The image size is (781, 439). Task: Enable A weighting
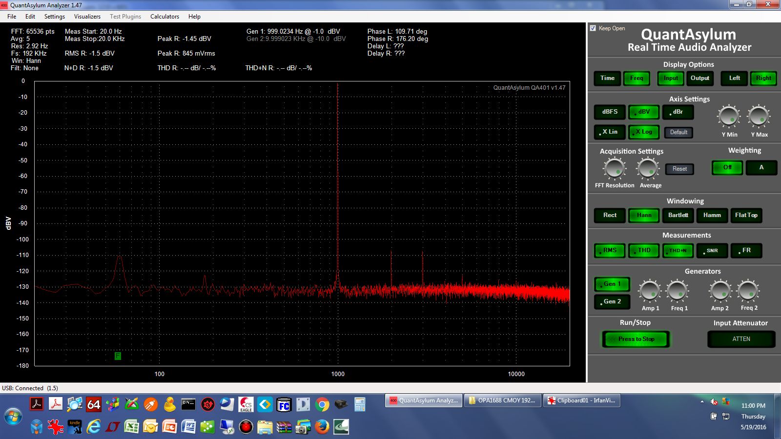coord(761,167)
